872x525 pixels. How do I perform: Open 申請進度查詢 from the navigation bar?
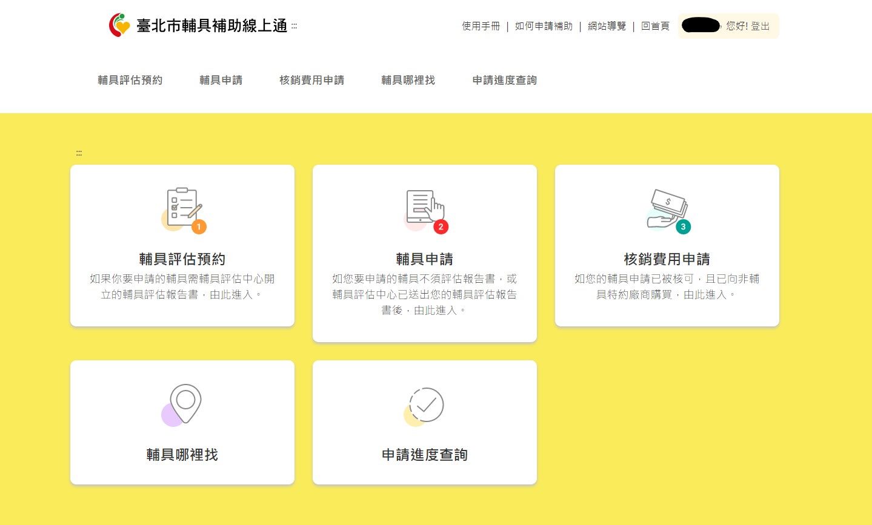[504, 80]
